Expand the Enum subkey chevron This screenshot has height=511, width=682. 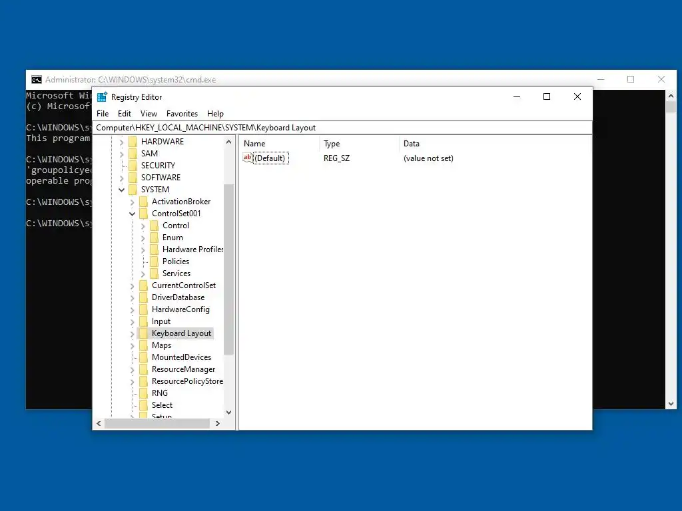(x=143, y=238)
